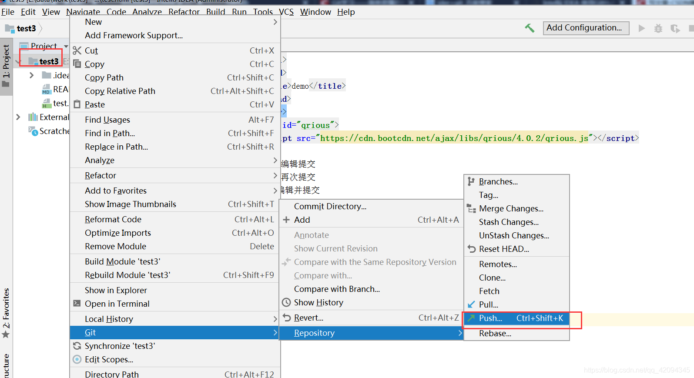Click the Edit Scopes circle icon

(x=77, y=359)
